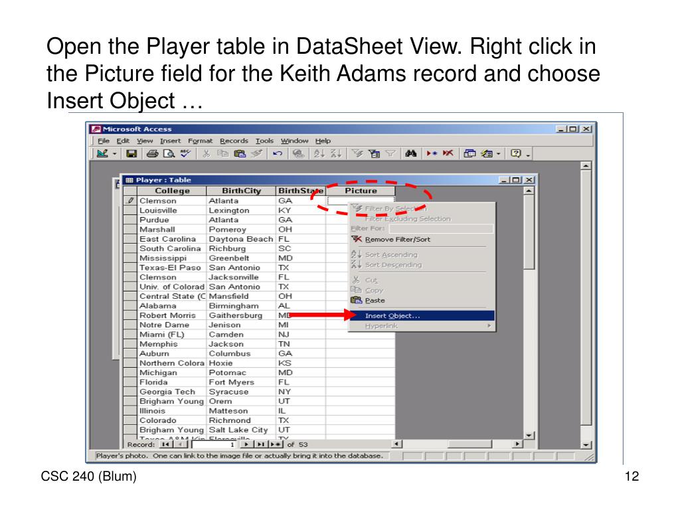Click the "Salt Lake City" cell
This screenshot has width=680, height=510.
tap(241, 430)
